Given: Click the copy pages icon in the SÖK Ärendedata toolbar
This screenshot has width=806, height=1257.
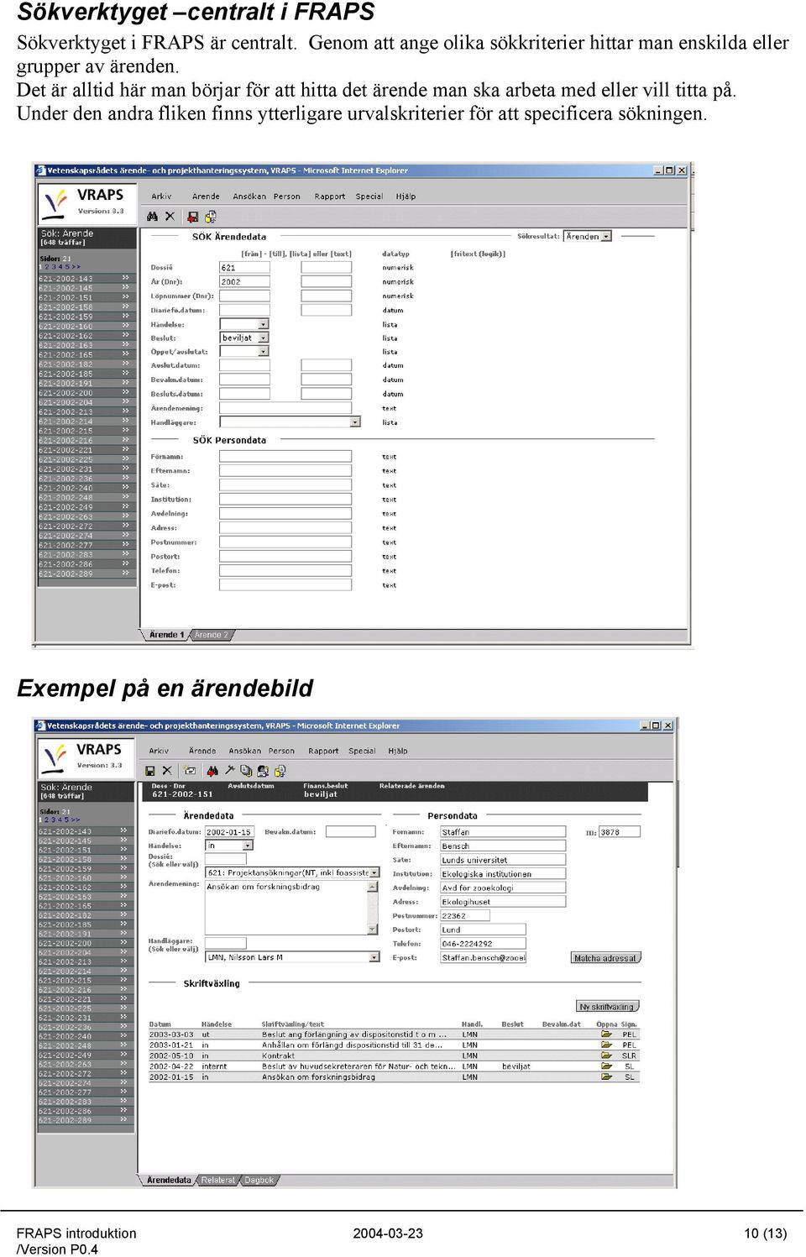Looking at the screenshot, I should click(209, 217).
